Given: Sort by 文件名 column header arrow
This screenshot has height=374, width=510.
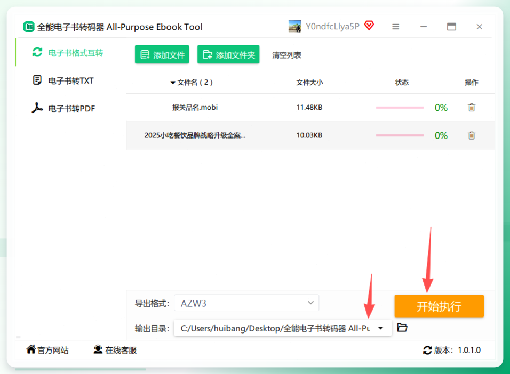Looking at the screenshot, I should click(x=173, y=83).
